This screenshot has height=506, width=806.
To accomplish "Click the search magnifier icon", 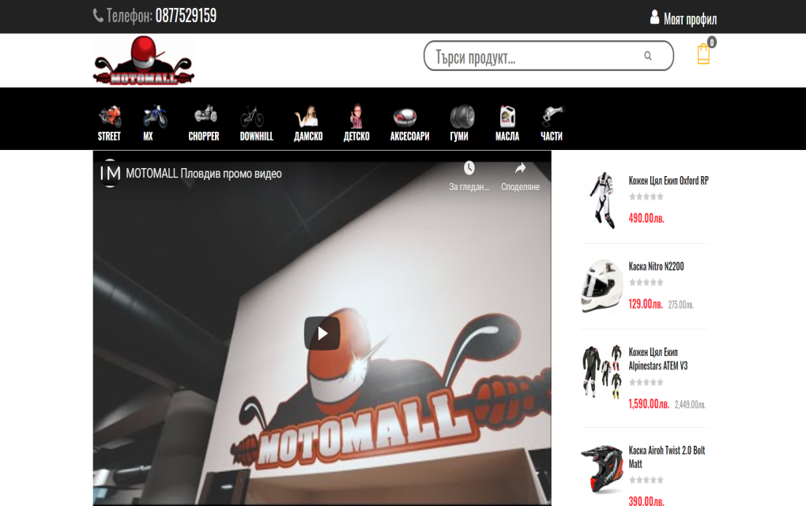I will 648,56.
